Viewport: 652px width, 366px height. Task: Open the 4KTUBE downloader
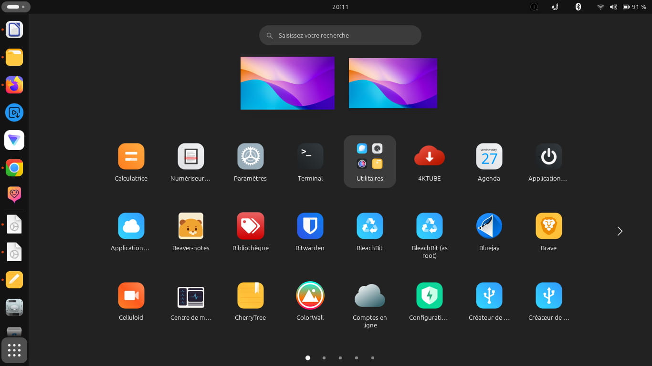(x=429, y=157)
